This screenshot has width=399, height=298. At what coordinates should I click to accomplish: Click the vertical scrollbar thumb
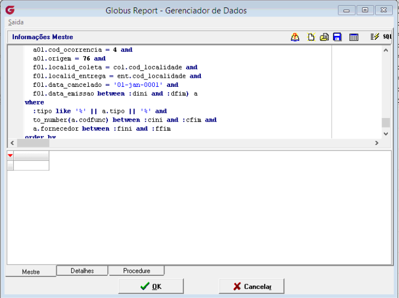pyautogui.click(x=386, y=123)
